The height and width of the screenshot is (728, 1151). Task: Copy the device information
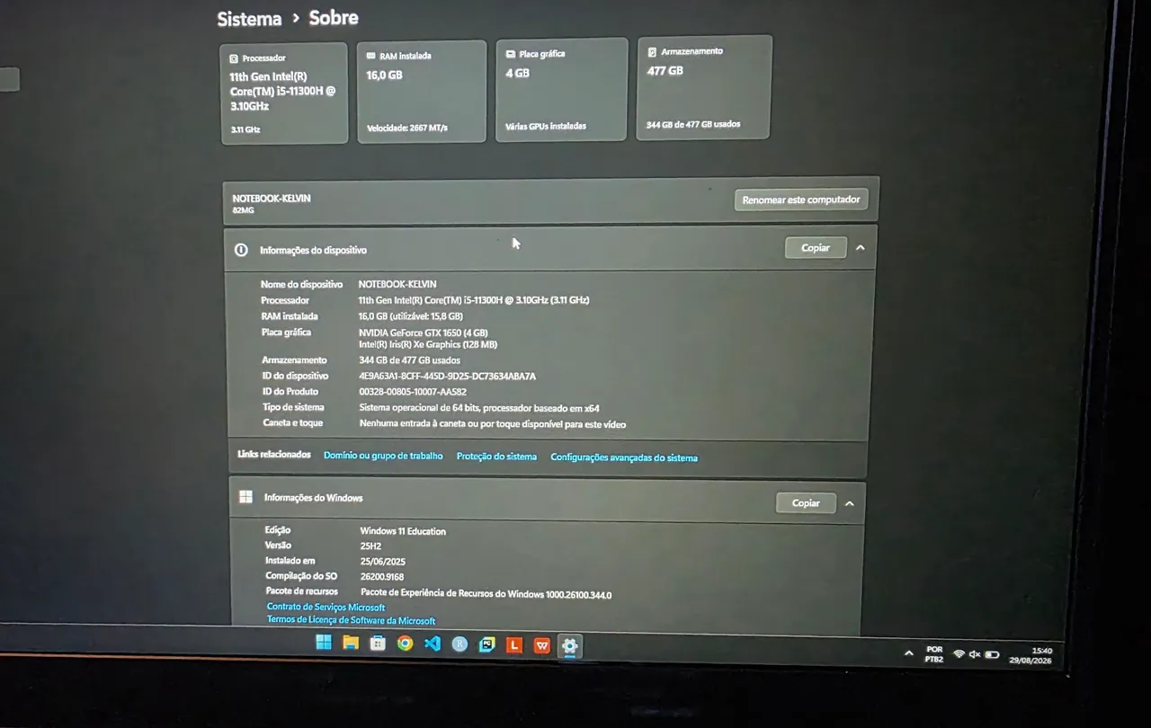point(816,247)
